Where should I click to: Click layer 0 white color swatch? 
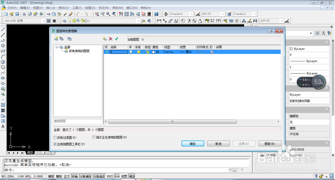[x=153, y=52]
